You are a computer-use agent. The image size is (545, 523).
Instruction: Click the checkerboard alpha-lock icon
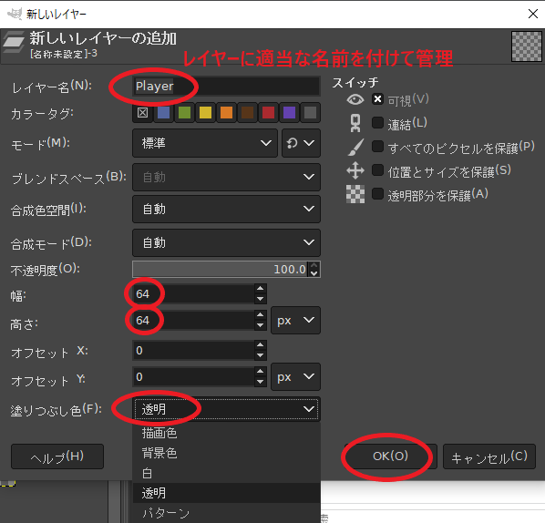click(x=355, y=194)
